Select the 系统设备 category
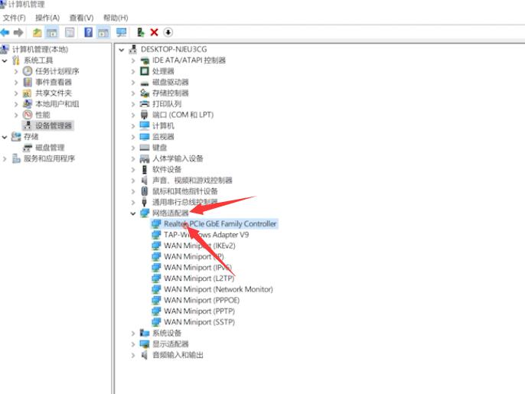525x394 pixels. [x=167, y=333]
